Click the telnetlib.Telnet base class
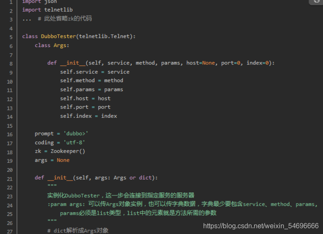 point(104,36)
